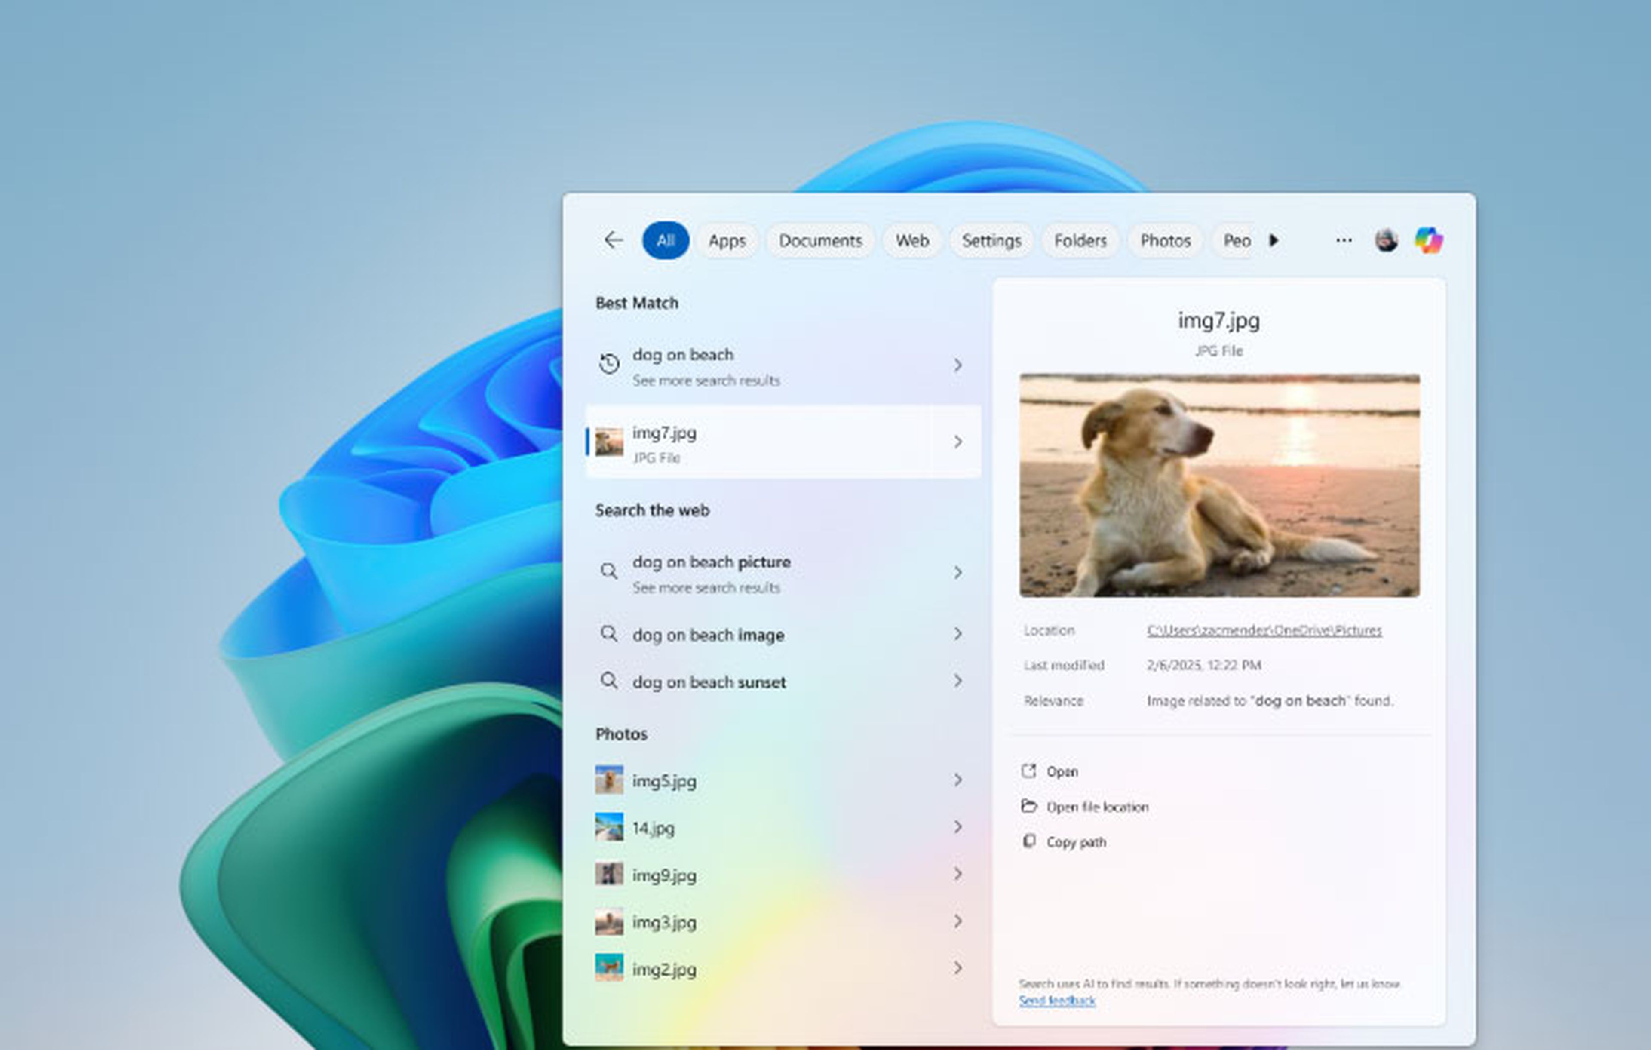Click the history icon beside dog on beach

(609, 363)
